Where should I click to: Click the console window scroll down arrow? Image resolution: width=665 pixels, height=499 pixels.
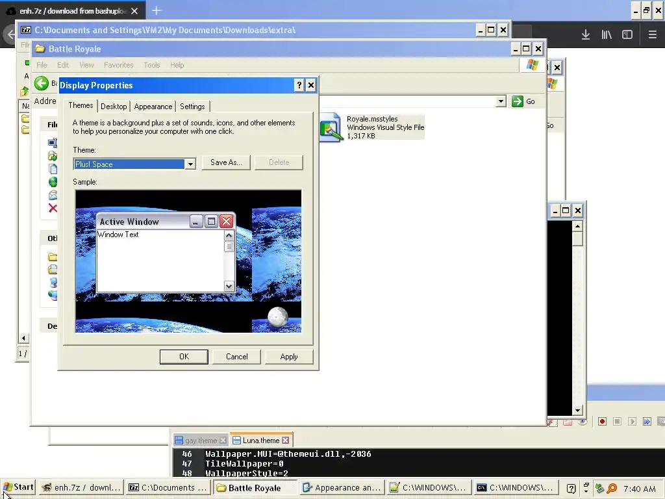577,411
